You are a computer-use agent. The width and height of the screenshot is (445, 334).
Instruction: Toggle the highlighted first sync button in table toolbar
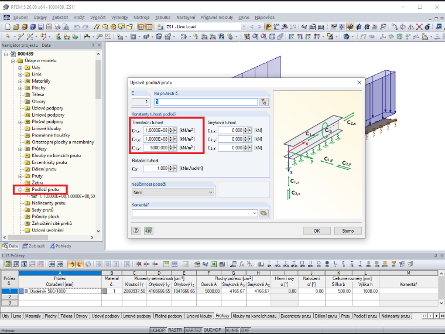71,264
